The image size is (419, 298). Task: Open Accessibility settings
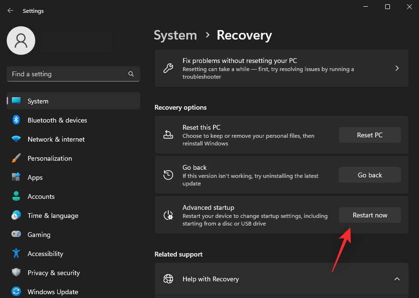pos(45,254)
